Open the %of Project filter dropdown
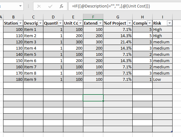181x137 pixels. pyautogui.click(x=130, y=23)
